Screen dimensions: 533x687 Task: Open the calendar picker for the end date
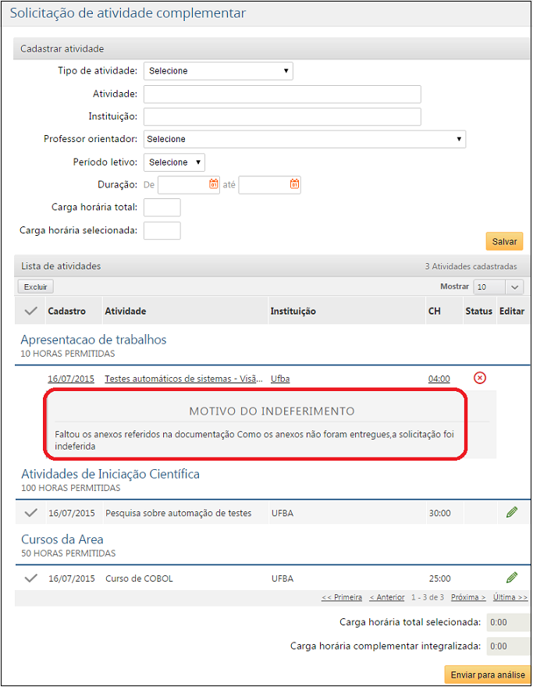click(294, 184)
